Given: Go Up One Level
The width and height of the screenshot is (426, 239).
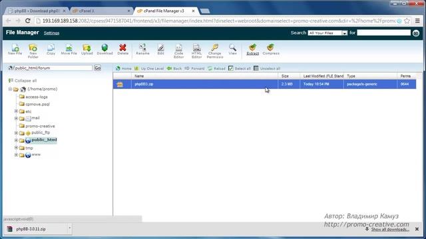Looking at the screenshot, I should 149,68.
